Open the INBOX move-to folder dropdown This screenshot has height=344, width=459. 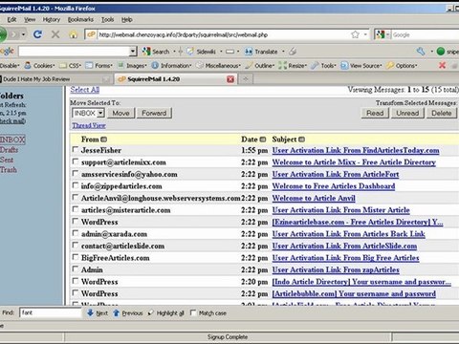coord(88,113)
